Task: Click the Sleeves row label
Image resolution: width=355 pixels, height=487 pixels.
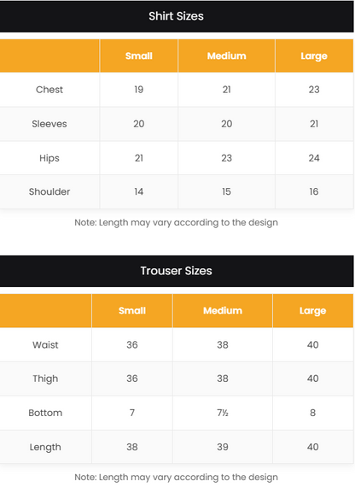Action: pos(49,124)
